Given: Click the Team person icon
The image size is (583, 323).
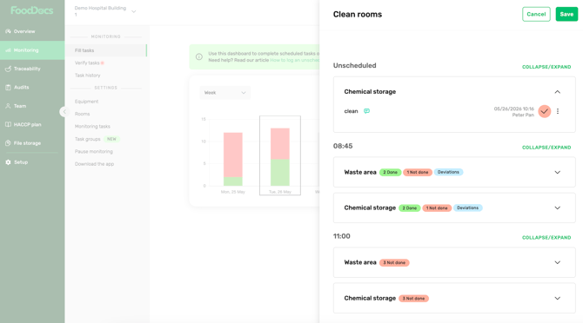Looking at the screenshot, I should click(x=8, y=106).
